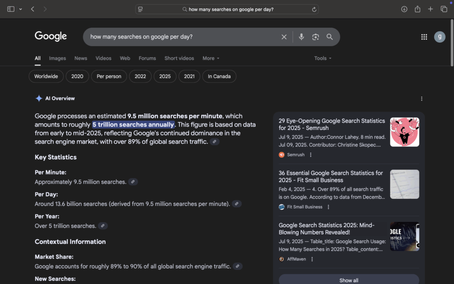Select the 2022 suggestion chip

tap(140, 76)
